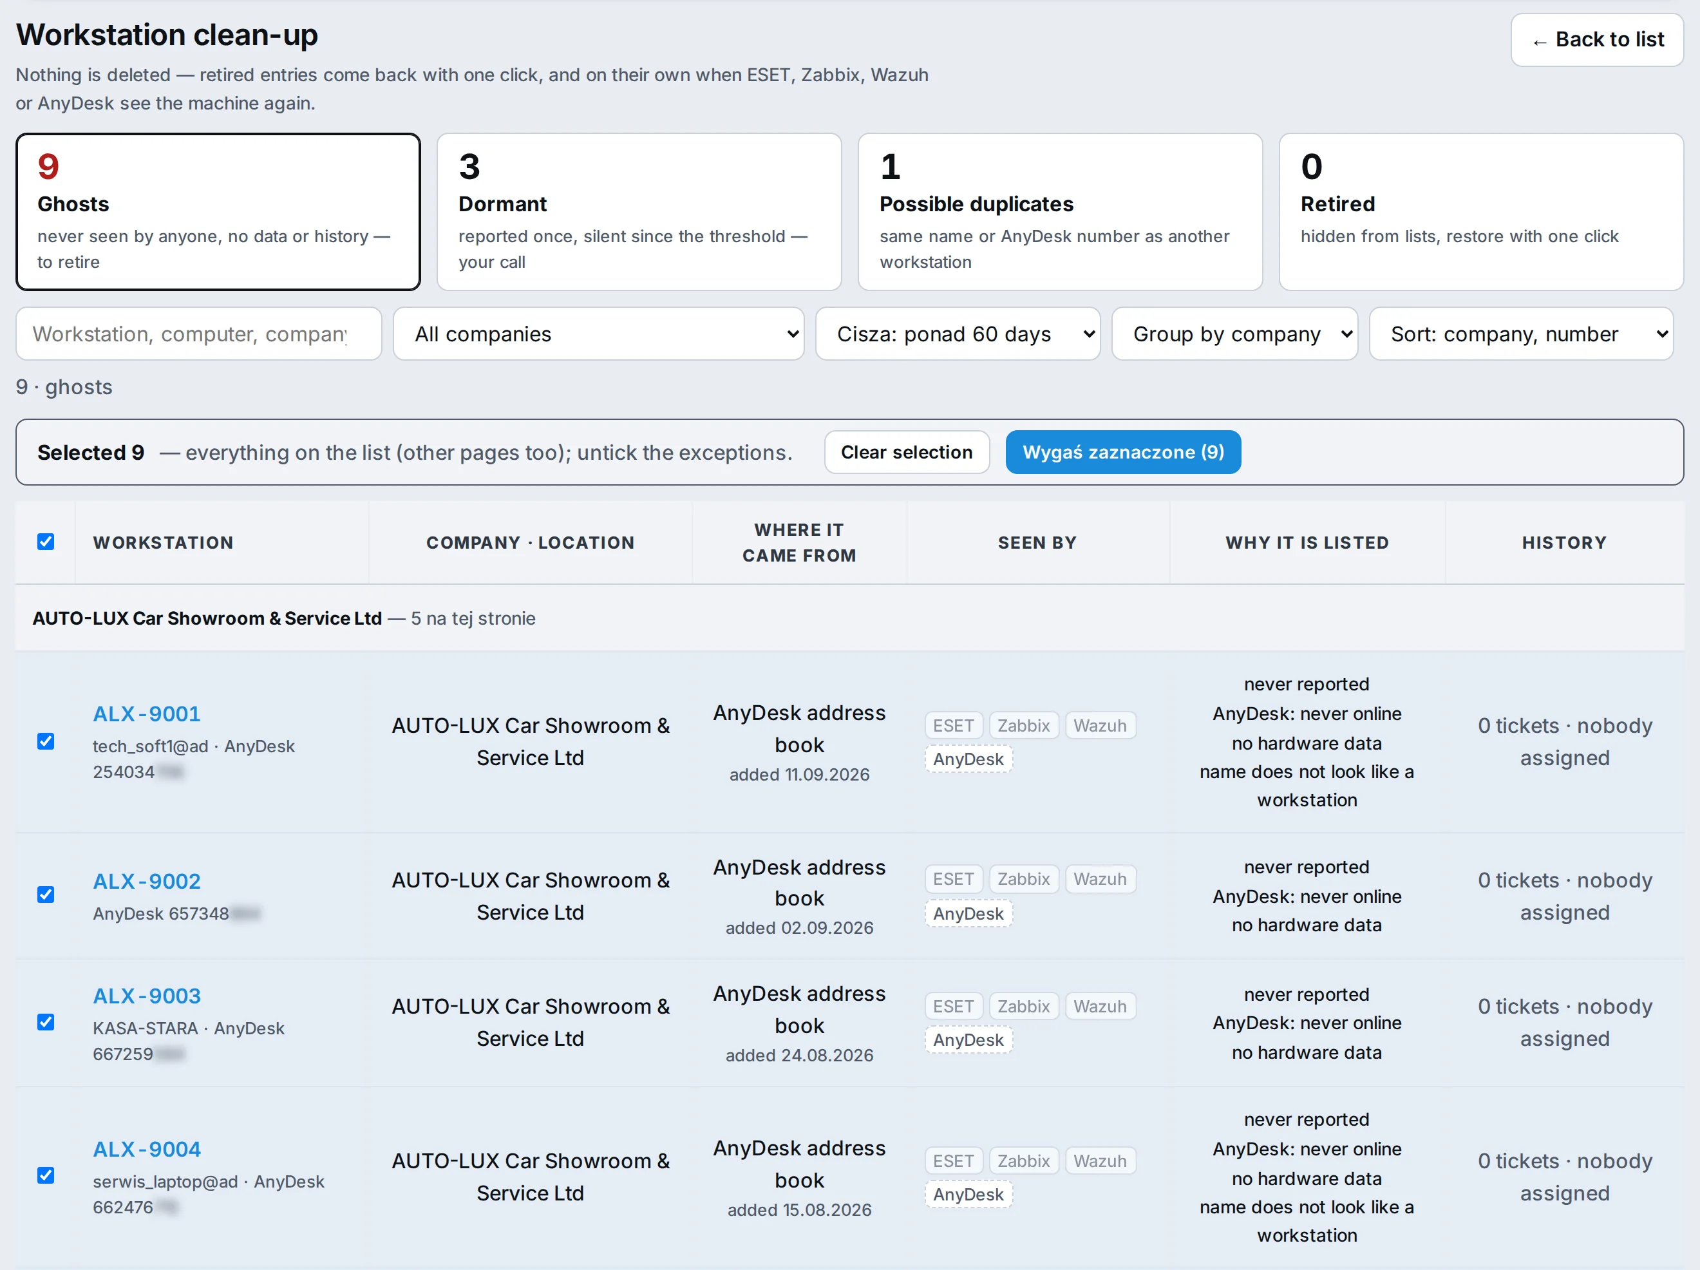1700x1270 pixels.
Task: Click the SEEN BY column header
Action: click(1037, 543)
